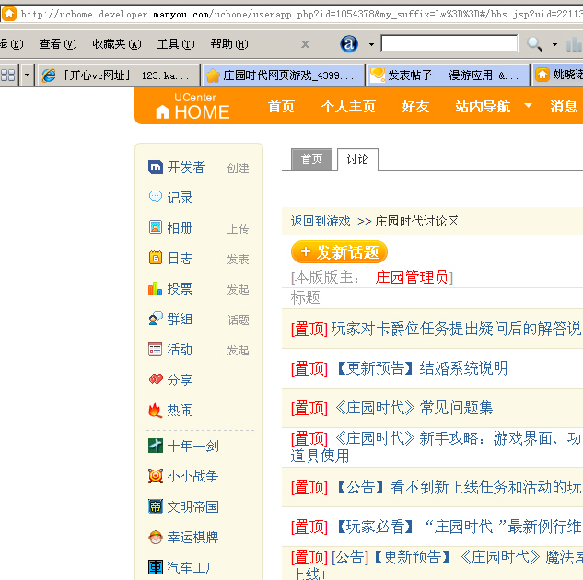Image resolution: width=583 pixels, height=580 pixels.
Task: Select the 投票 poll chart icon
Action: pos(156,289)
